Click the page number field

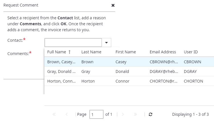(96, 114)
